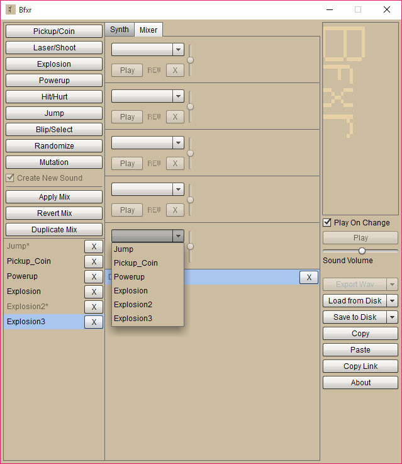The width and height of the screenshot is (402, 464).
Task: Click the first mixer track volume slider
Action: 191,60
